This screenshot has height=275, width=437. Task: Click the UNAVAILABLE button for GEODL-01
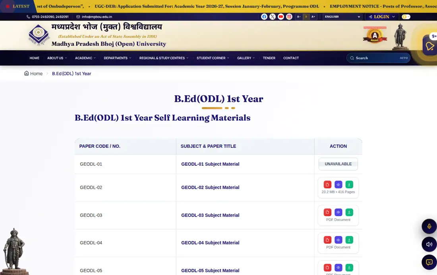pyautogui.click(x=338, y=164)
